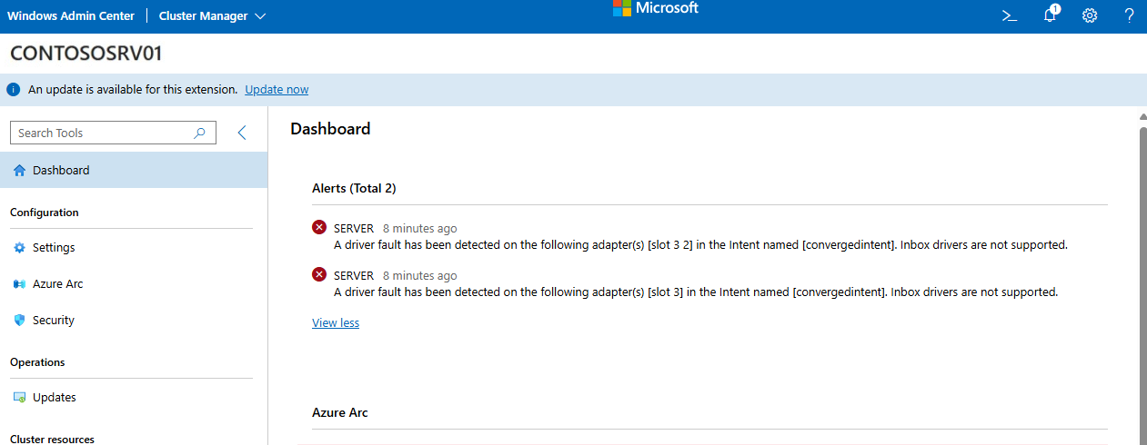The height and width of the screenshot is (445, 1147).
Task: Open Updates under Operations
Action: [134, 397]
